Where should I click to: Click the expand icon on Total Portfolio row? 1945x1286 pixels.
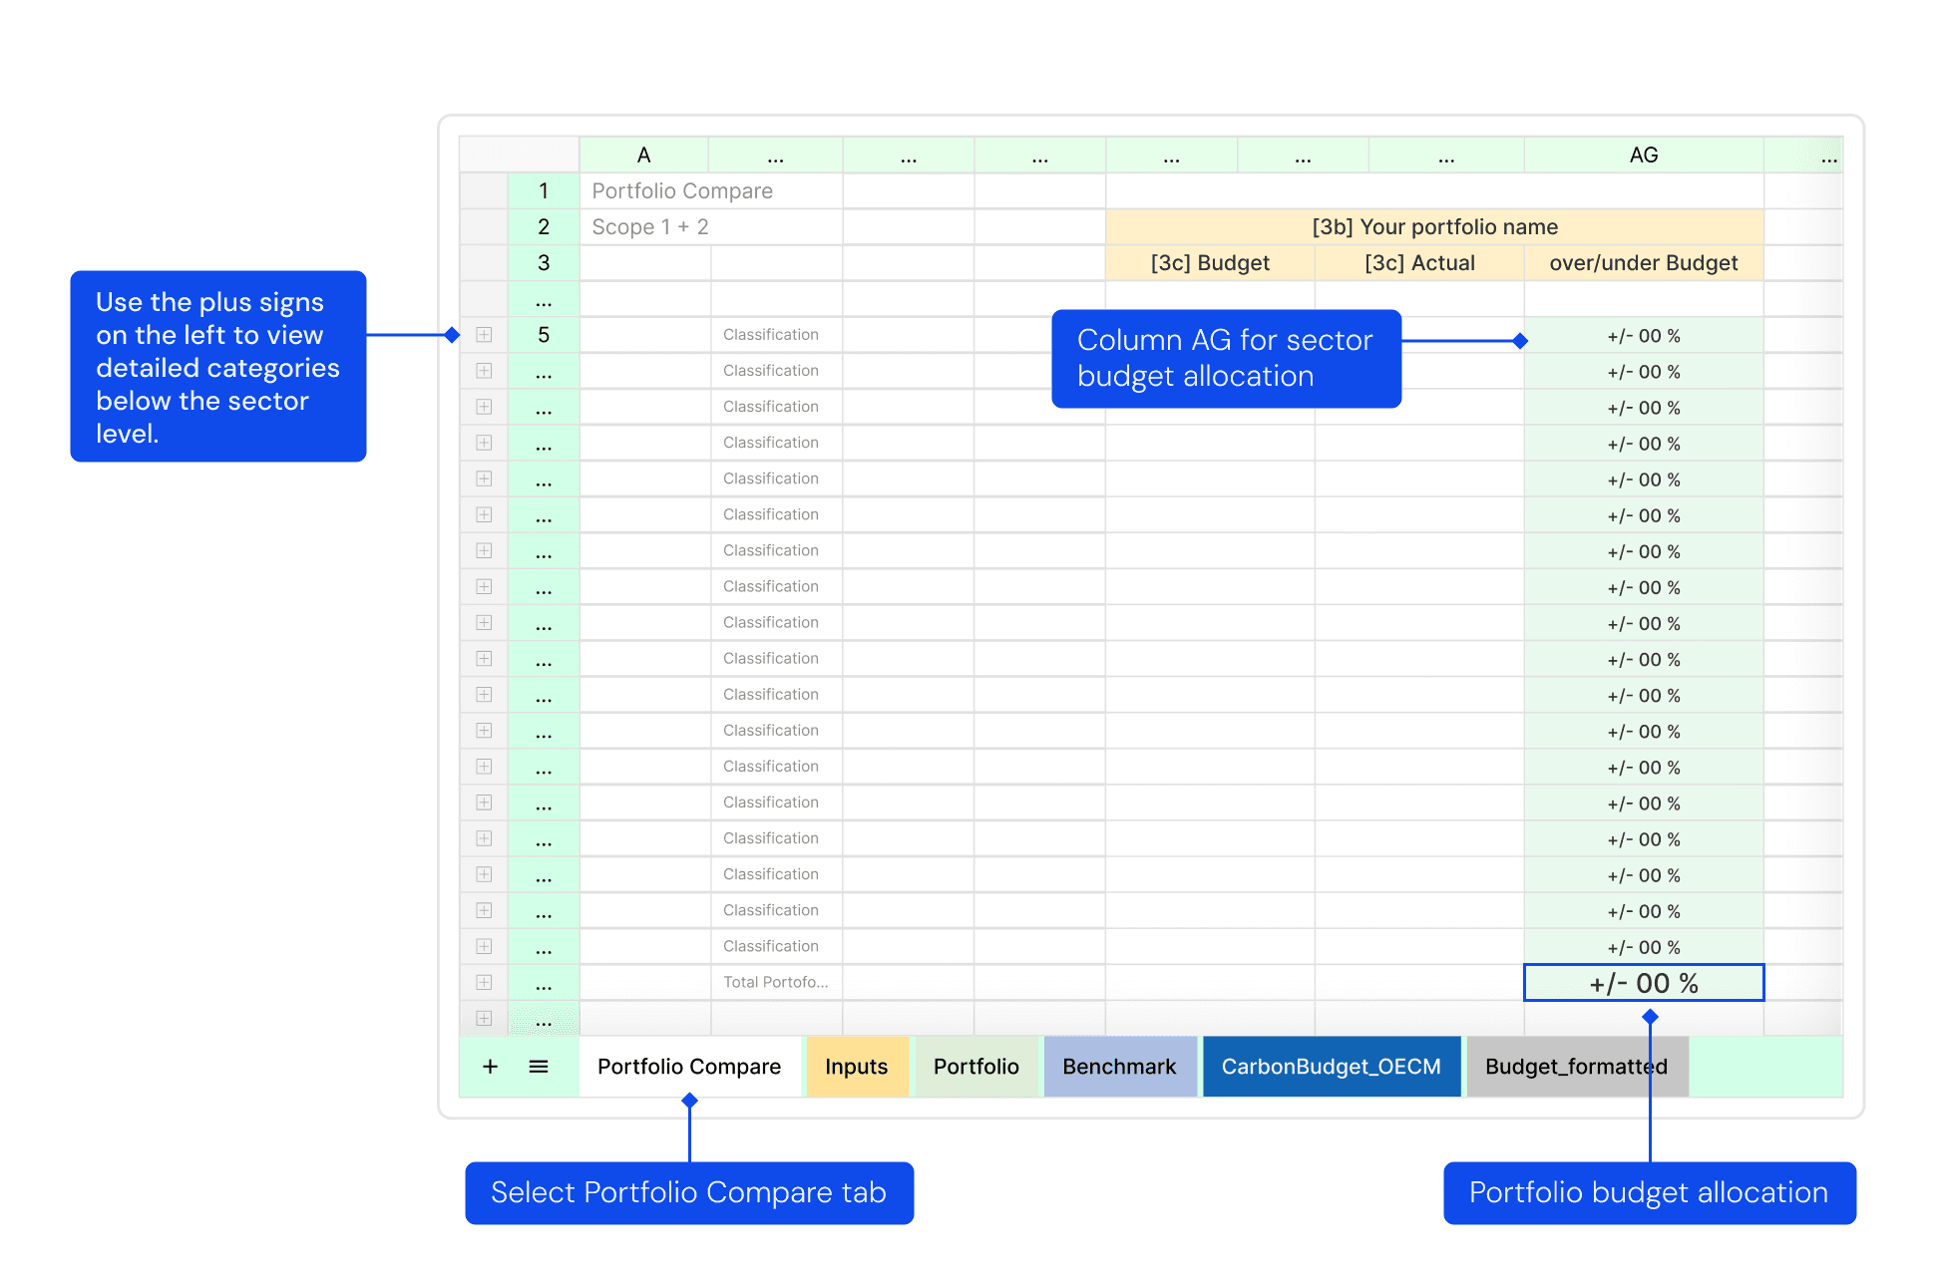pos(487,983)
